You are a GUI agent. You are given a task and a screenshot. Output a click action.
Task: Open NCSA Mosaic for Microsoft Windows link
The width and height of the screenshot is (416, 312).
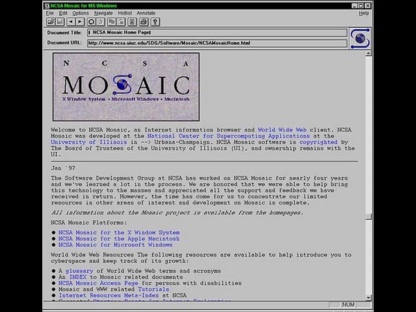pos(115,245)
